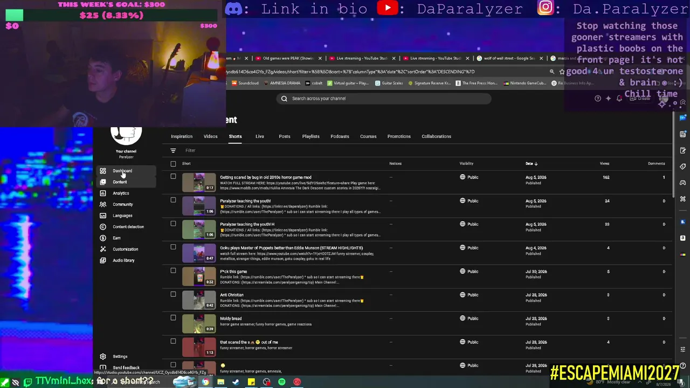Screen dimensions: 690x388
Task: Check the box for Paralyzer teaching the youth! H
Action: (173, 224)
